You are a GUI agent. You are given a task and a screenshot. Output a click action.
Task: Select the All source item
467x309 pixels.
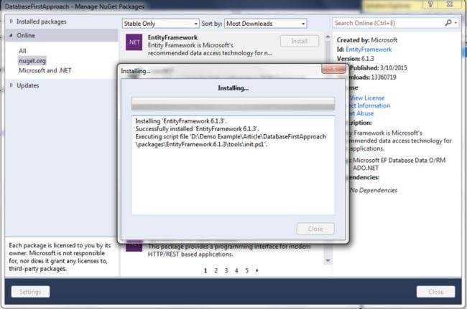coord(22,51)
